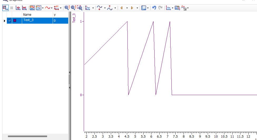Click the y column header
Viewport: 257px width, 140px height.
tap(60, 15)
